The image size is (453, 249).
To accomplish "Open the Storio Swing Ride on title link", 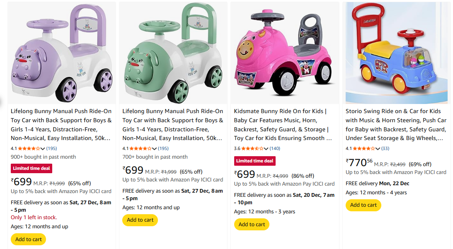I will pos(396,125).
